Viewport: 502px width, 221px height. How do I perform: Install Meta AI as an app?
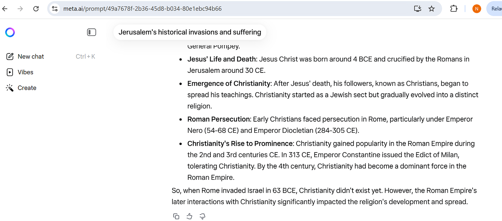point(417,9)
